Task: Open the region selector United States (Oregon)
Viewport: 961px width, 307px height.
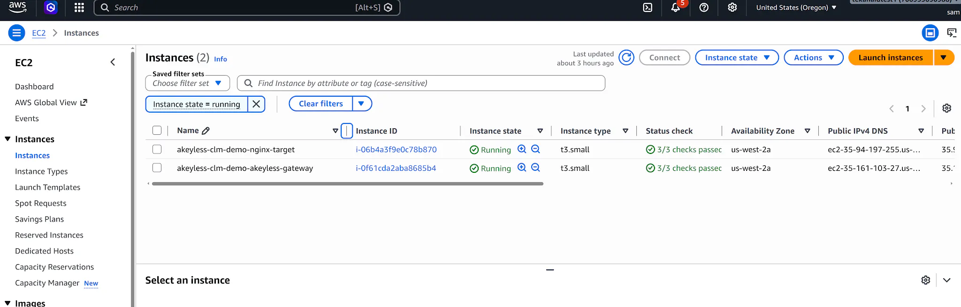Action: [796, 8]
